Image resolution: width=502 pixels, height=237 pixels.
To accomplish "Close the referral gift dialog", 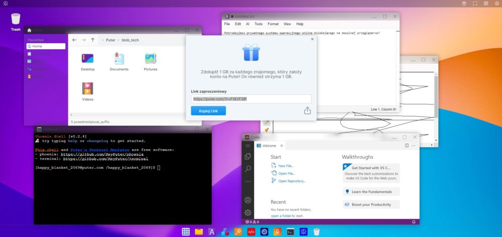I will pos(312,39).
